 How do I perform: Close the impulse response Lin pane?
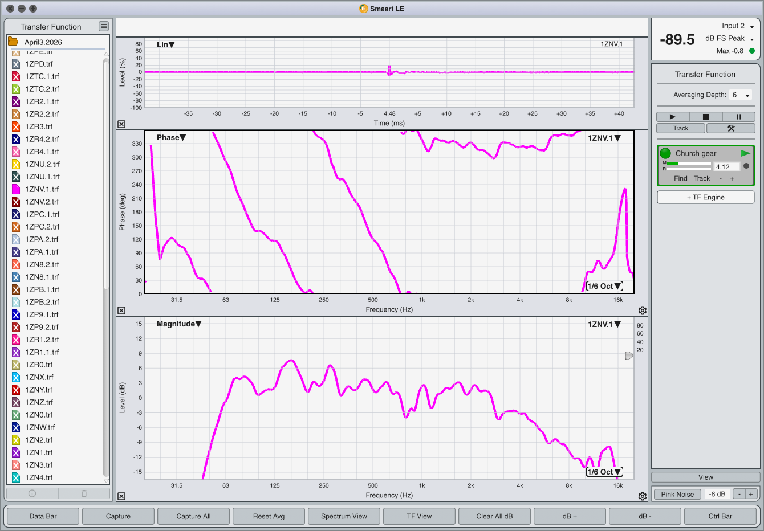tap(121, 124)
